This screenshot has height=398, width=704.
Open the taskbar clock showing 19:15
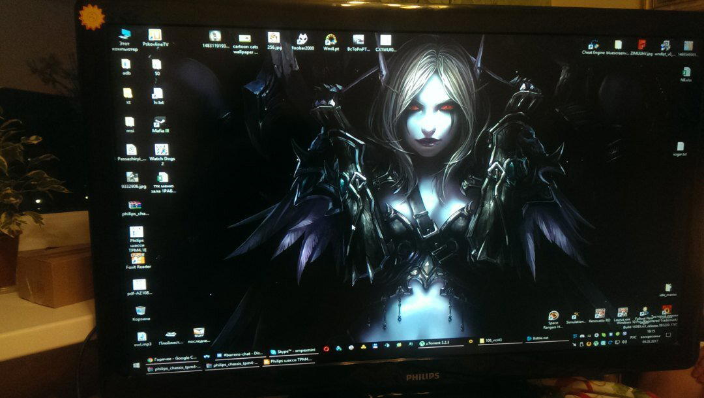(x=650, y=338)
